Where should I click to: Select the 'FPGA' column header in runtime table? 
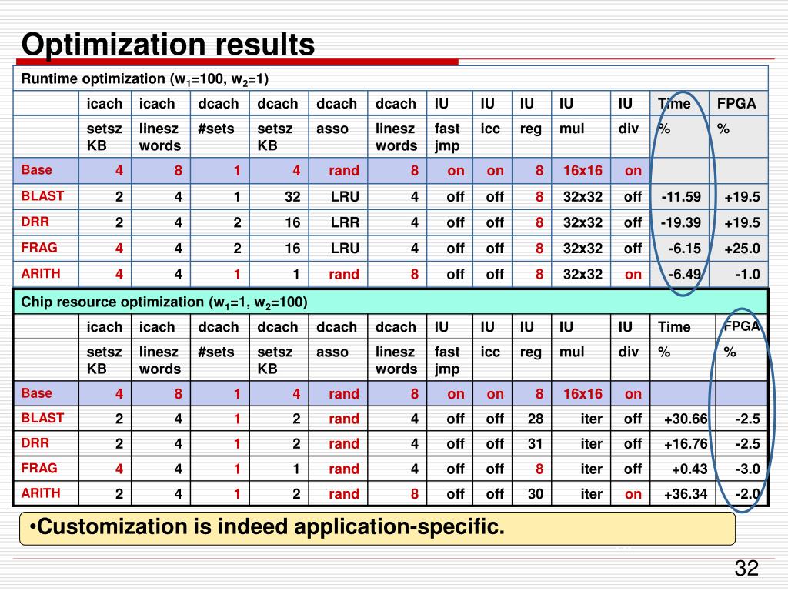736,104
